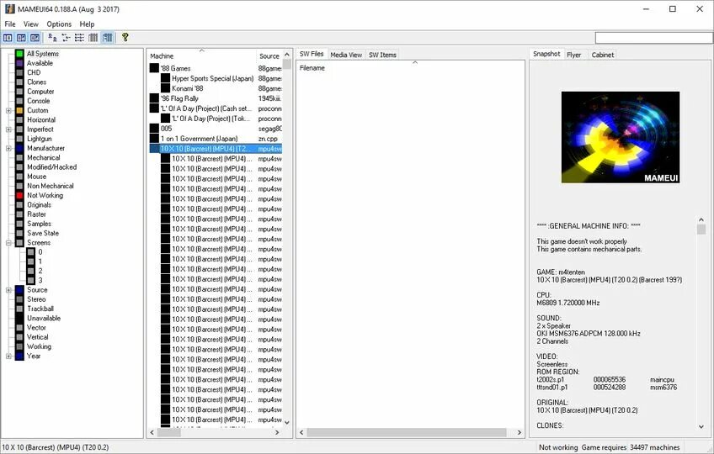Click the Clones folder icon

point(19,82)
